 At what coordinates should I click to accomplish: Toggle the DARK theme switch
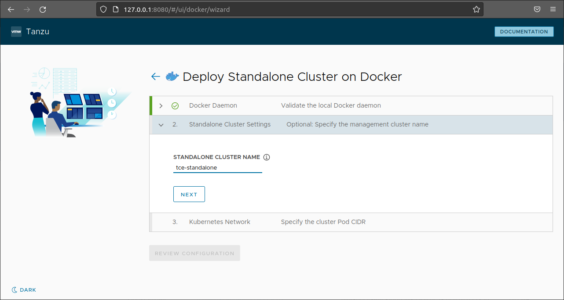(24, 290)
